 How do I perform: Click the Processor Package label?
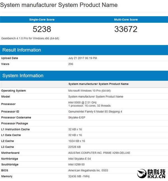pos(15,123)
